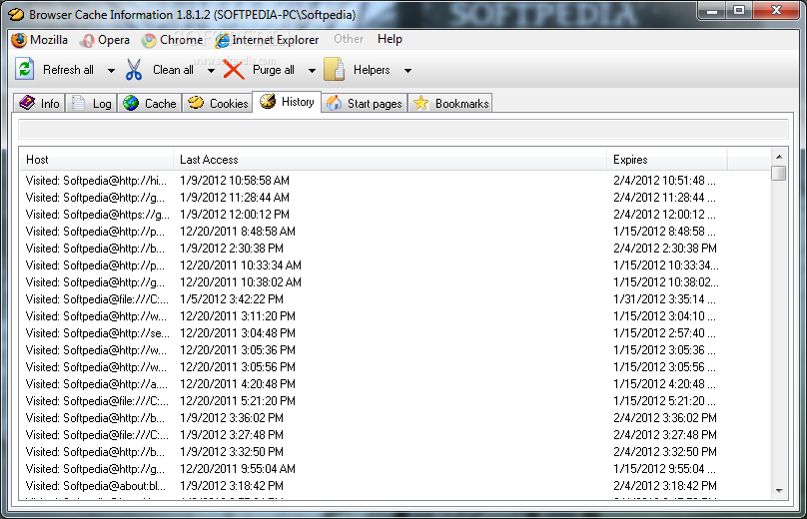The image size is (807, 519).
Task: Click the Cache tab globe icon
Action: [131, 103]
